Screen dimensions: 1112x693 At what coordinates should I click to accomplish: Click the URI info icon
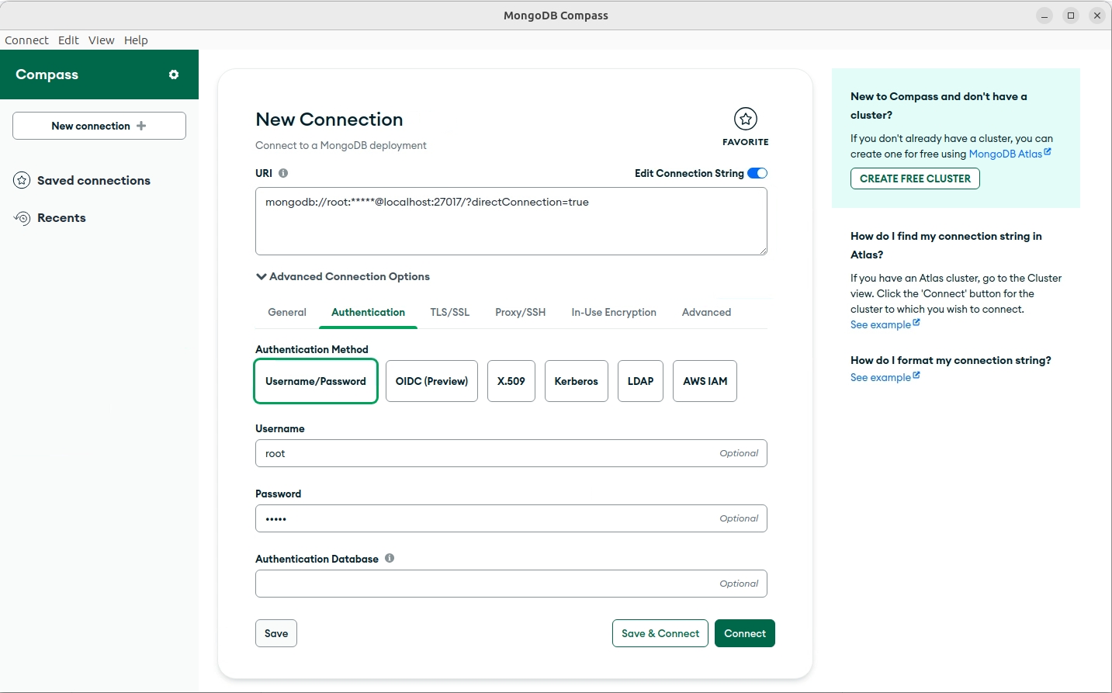pyautogui.click(x=283, y=173)
